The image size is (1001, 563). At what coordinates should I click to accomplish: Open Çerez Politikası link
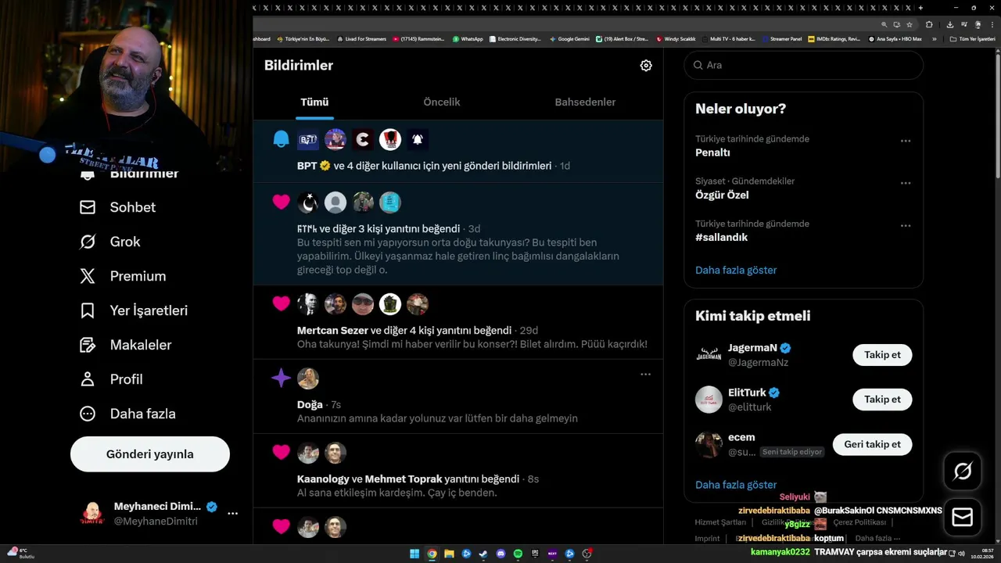click(x=859, y=522)
